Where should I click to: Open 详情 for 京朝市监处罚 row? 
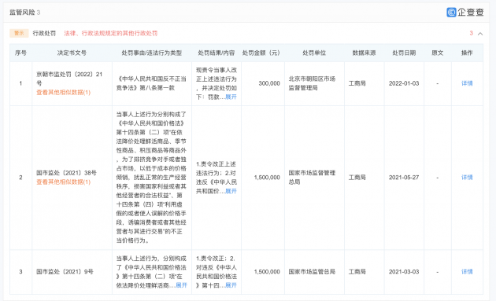tap(467, 83)
